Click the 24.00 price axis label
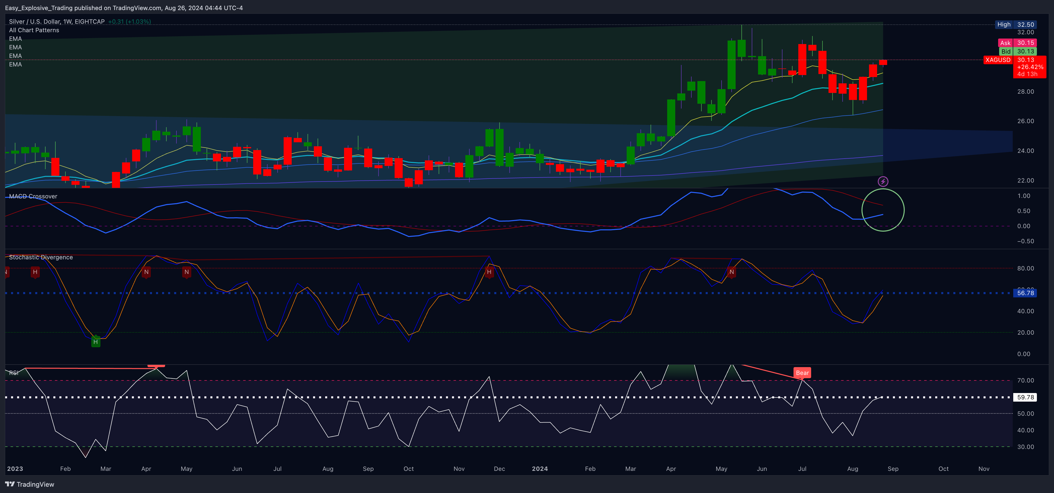Image resolution: width=1054 pixels, height=493 pixels. click(1025, 151)
